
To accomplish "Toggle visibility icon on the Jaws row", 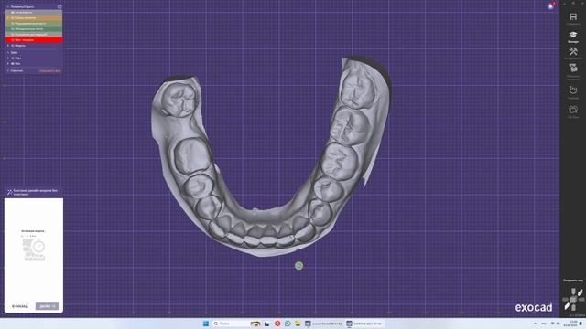I will (13, 58).
